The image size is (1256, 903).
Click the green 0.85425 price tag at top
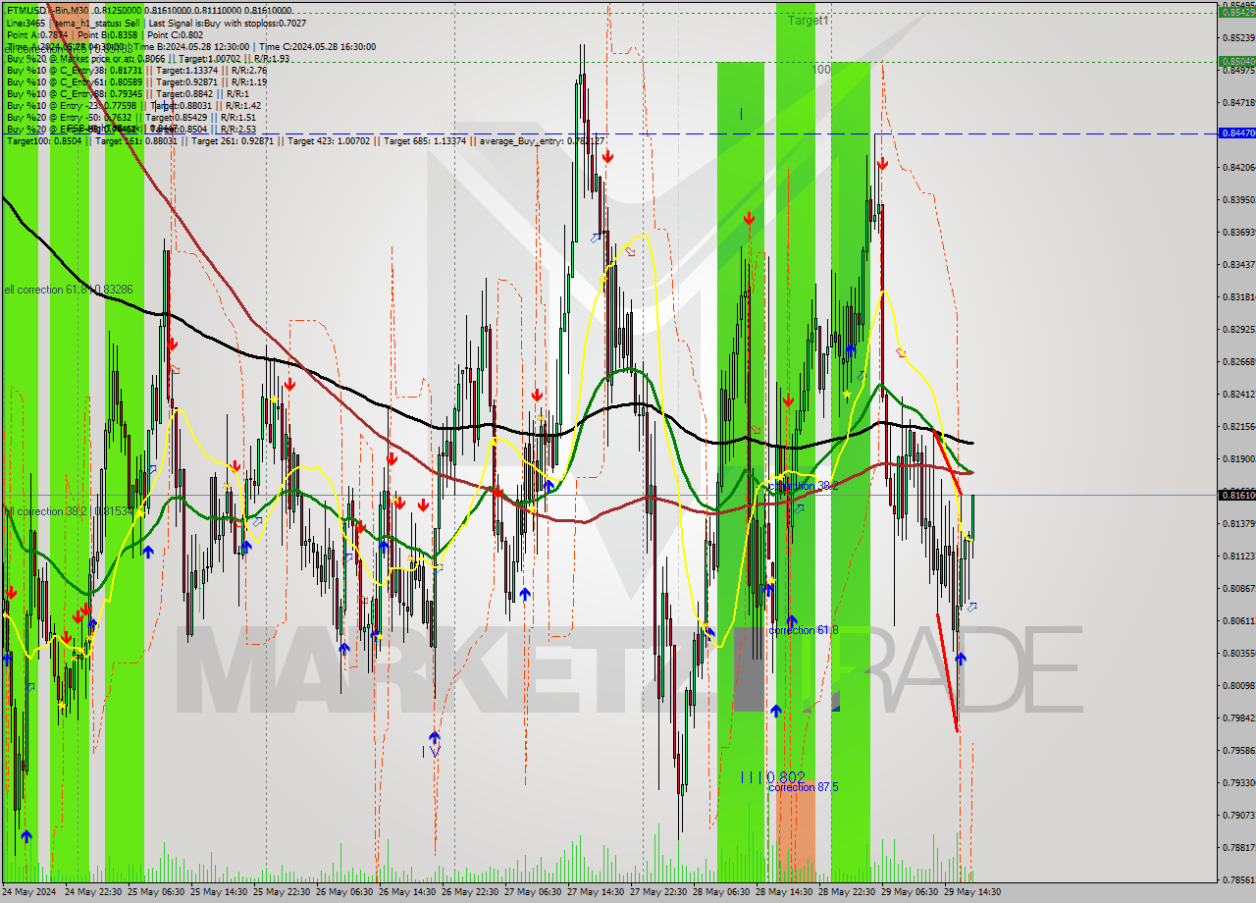pos(1236,12)
